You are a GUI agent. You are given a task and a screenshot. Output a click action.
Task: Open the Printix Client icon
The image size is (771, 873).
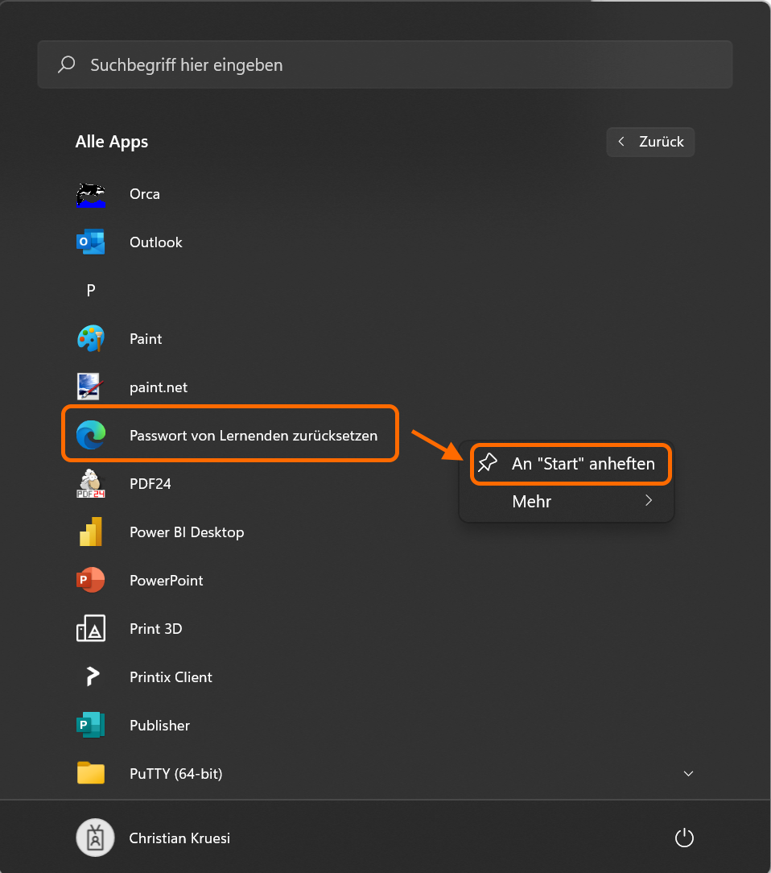click(x=91, y=677)
